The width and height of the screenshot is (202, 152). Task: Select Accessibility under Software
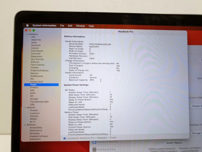36,128
